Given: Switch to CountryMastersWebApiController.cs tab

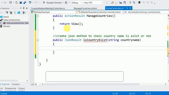Looking at the screenshot, I should point(48,8).
